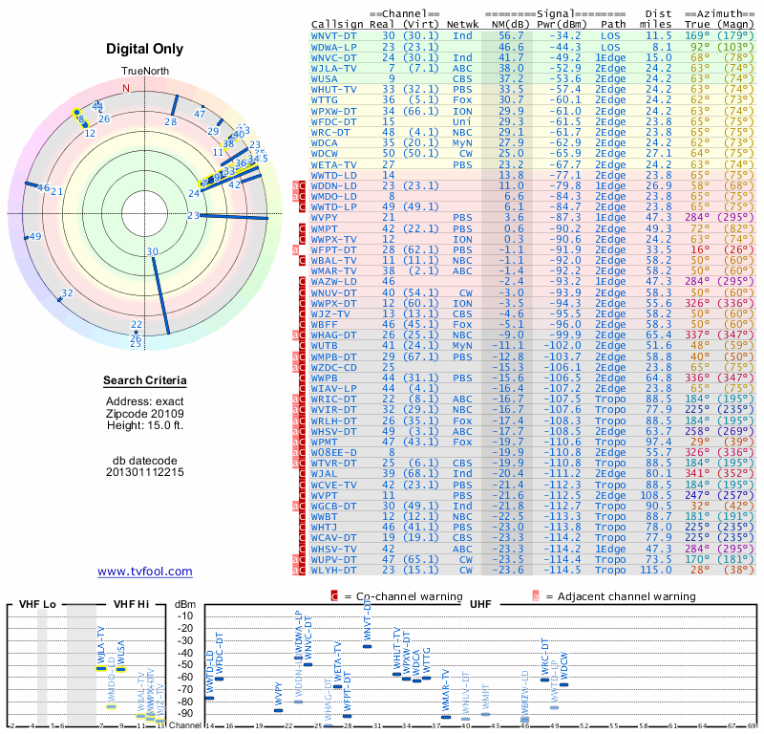
Task: Click co-channel warning icon beside WWTD-LP
Action: point(302,207)
